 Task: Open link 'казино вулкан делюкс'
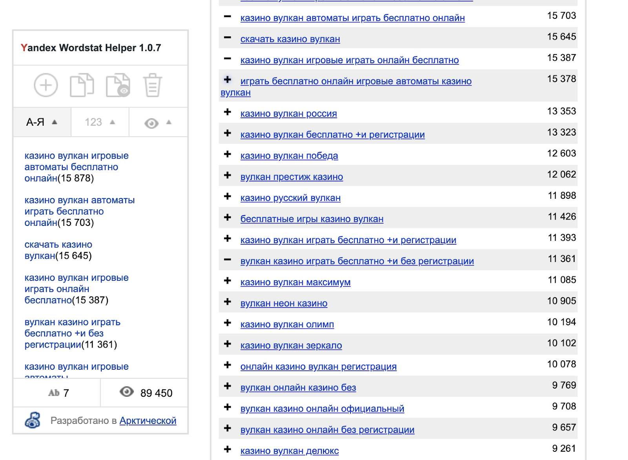coord(290,451)
